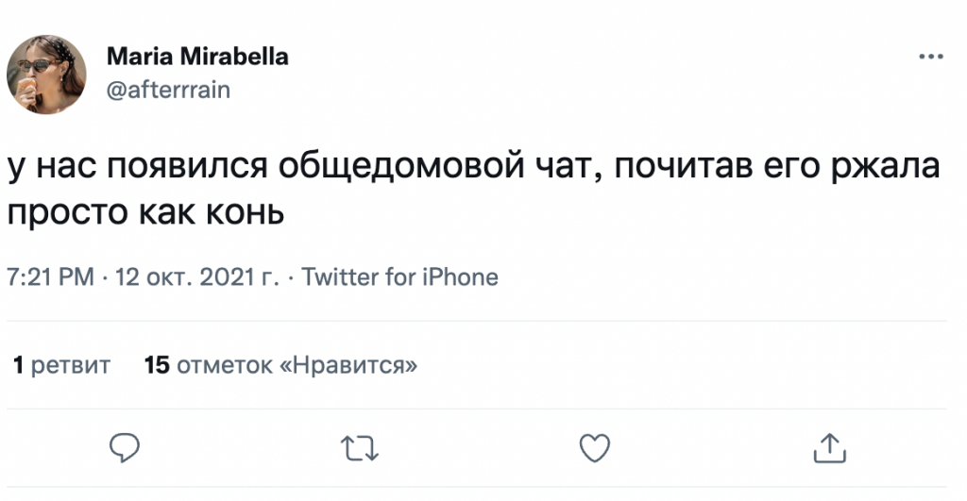Open the share tweet icon
The image size is (967, 501).
[x=827, y=448]
